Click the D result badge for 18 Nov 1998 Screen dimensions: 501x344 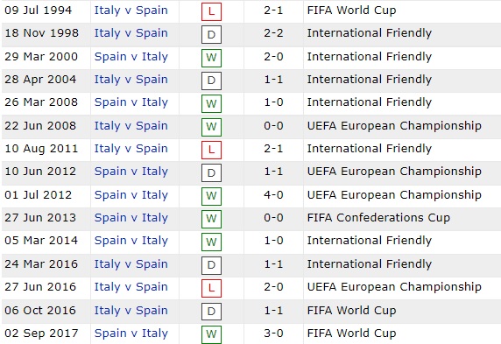coord(211,34)
